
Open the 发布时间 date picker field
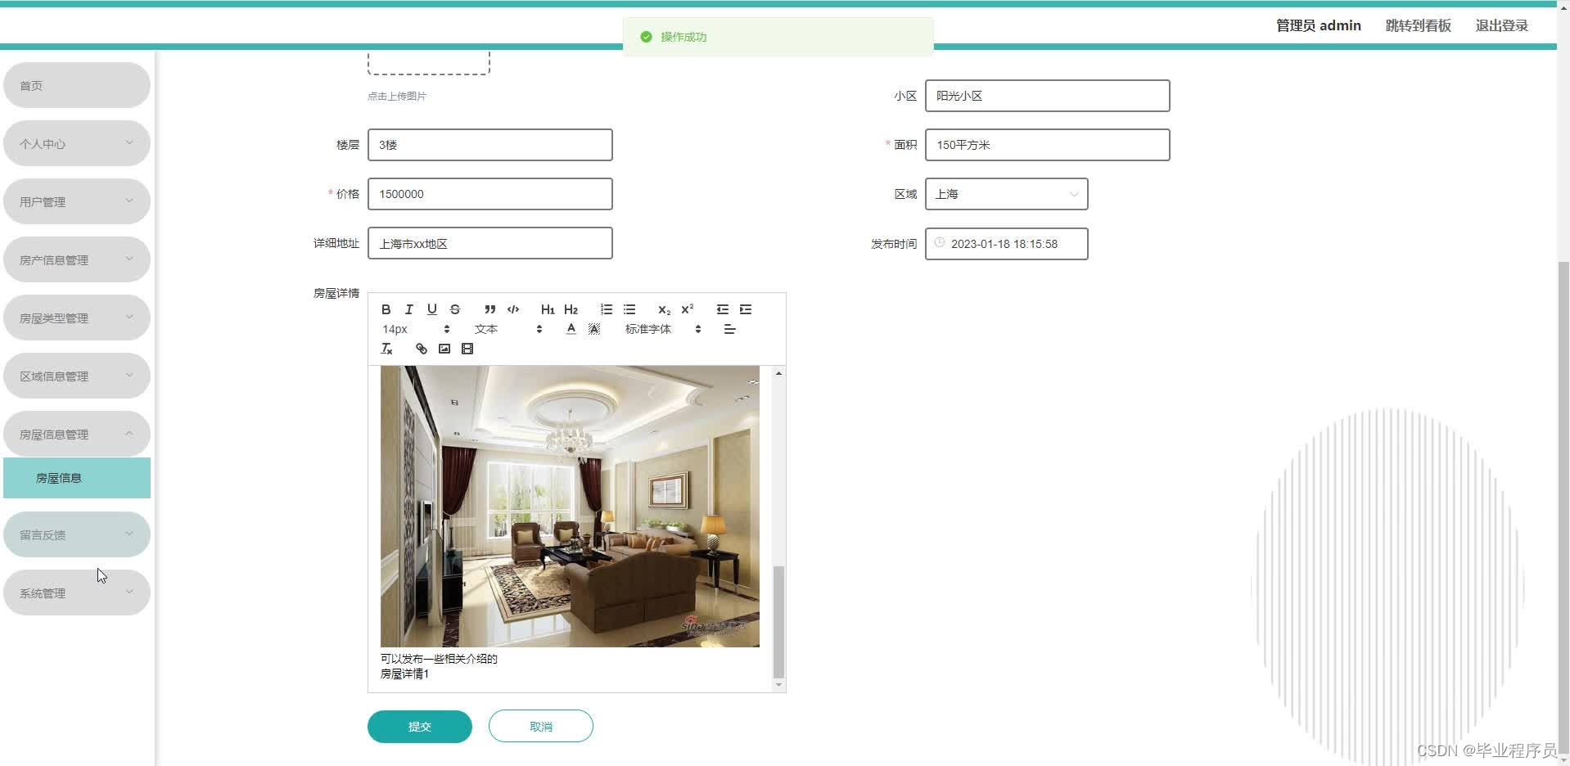pos(1006,244)
